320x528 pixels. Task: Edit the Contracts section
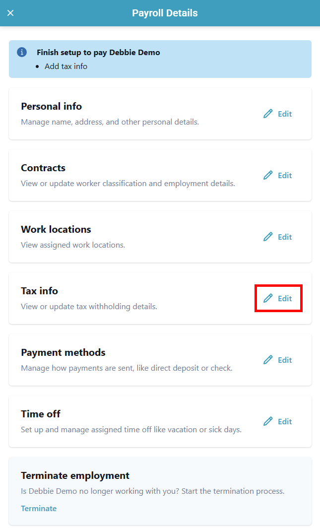click(284, 175)
